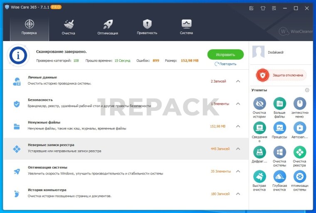Expand the История компьютера chevron
The image size is (316, 213).
point(238,194)
